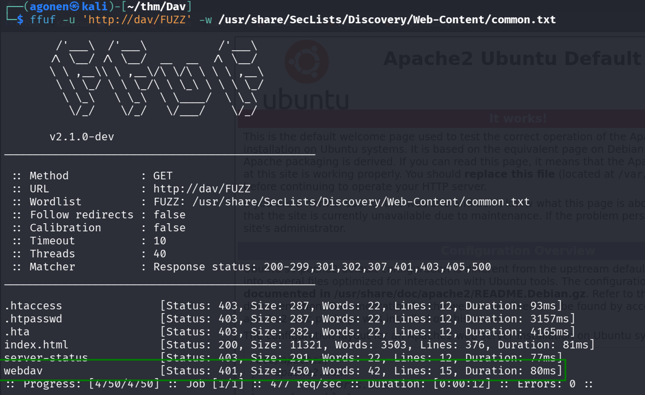Click the faint Ubuntu circle logo
Image resolution: width=645 pixels, height=395 pixels.
(306, 60)
